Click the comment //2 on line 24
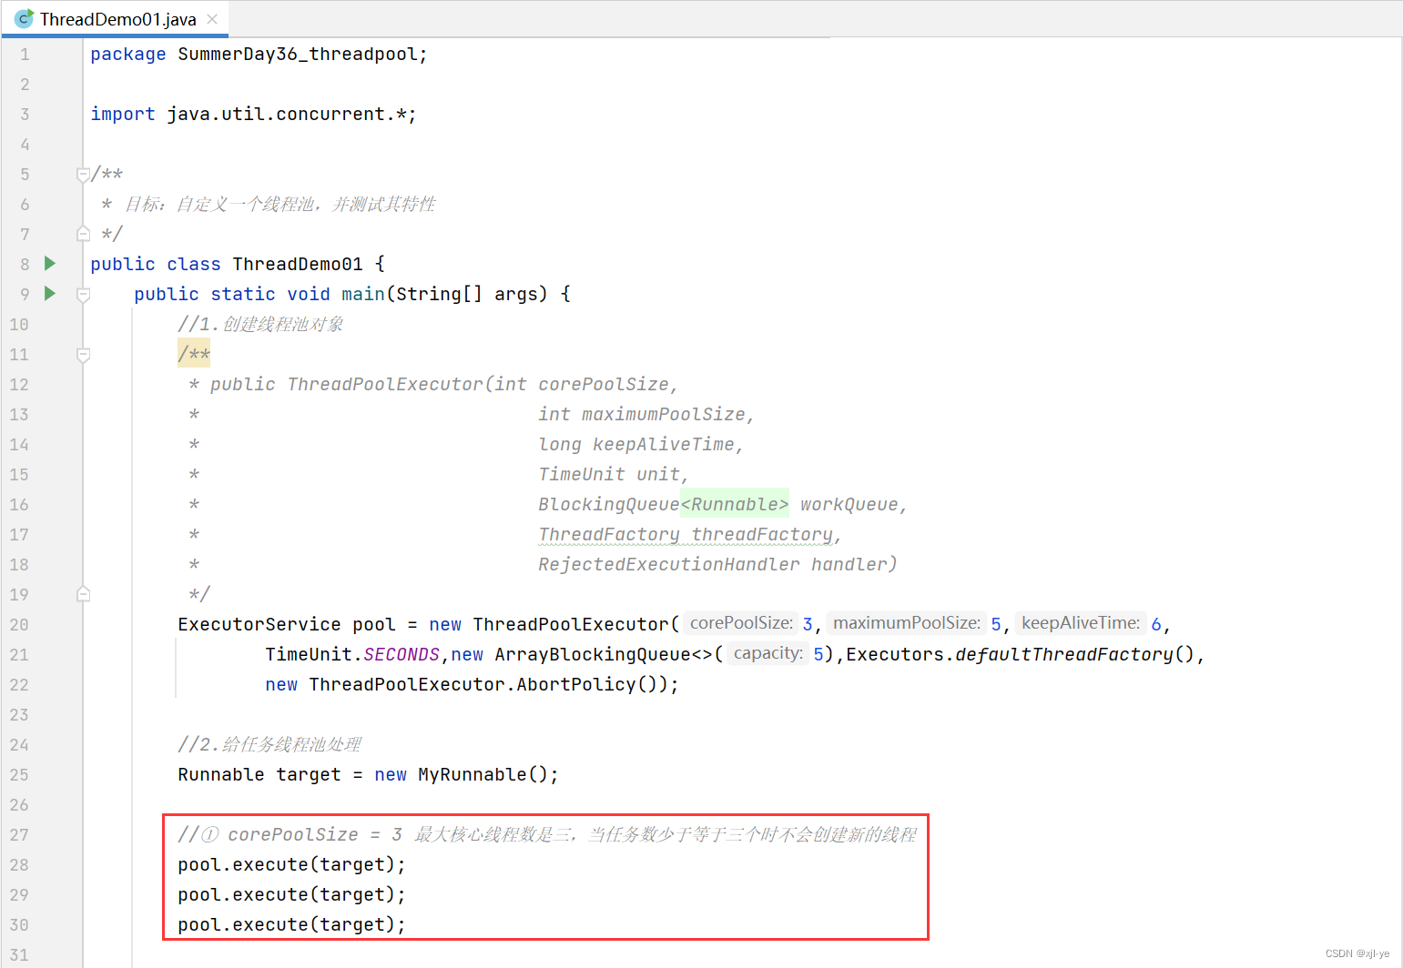This screenshot has width=1403, height=968. [x=269, y=745]
